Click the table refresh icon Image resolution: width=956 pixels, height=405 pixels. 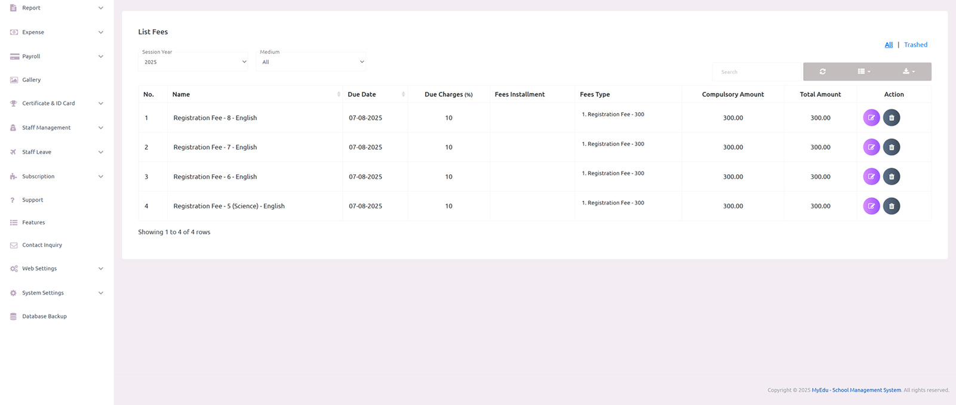click(x=822, y=72)
